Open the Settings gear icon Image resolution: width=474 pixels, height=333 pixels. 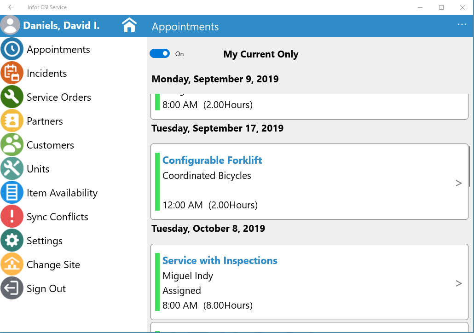[x=12, y=241]
